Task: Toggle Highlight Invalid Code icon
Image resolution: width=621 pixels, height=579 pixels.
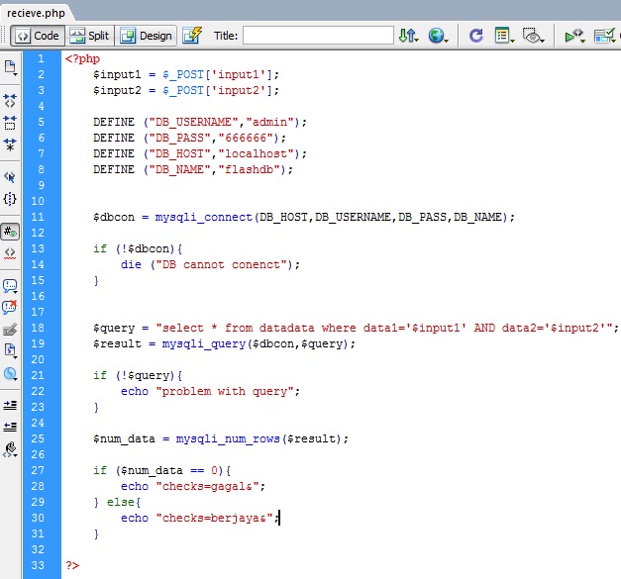Action: pos(10,253)
